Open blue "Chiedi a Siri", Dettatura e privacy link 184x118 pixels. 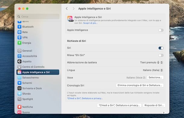click(85, 98)
